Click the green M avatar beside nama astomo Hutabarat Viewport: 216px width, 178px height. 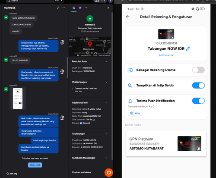pos(6,18)
